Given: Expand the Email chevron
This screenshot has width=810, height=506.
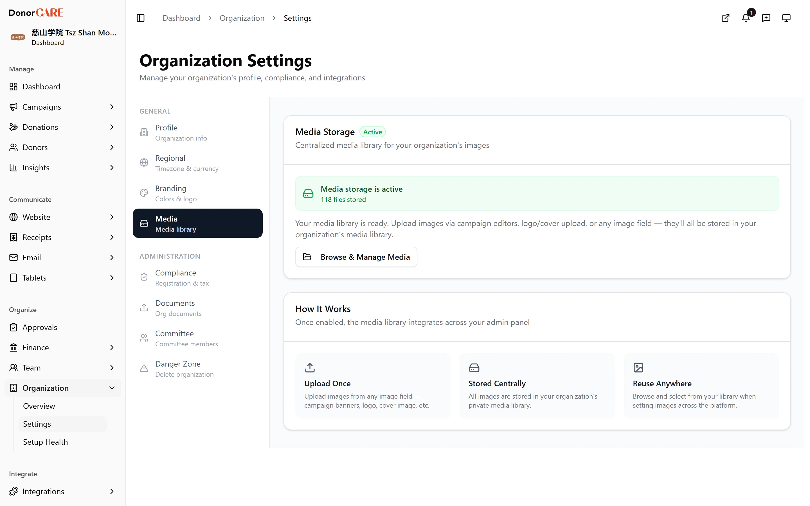Looking at the screenshot, I should 112,258.
